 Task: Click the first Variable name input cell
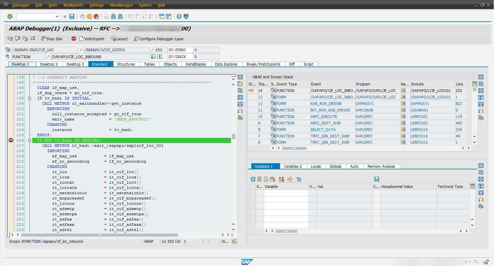[x=286, y=193]
